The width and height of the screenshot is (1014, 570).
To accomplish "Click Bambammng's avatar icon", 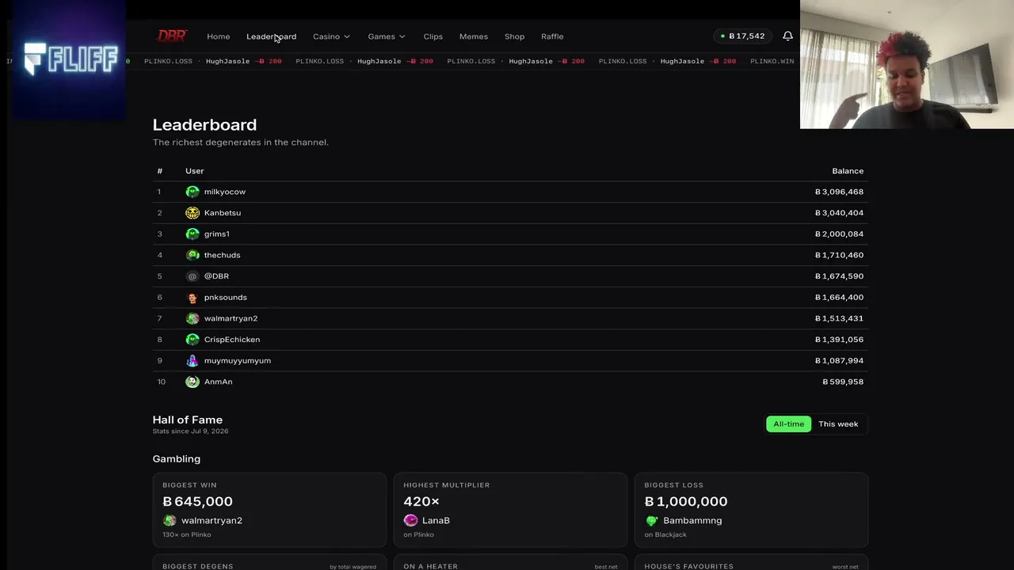I will coord(651,520).
